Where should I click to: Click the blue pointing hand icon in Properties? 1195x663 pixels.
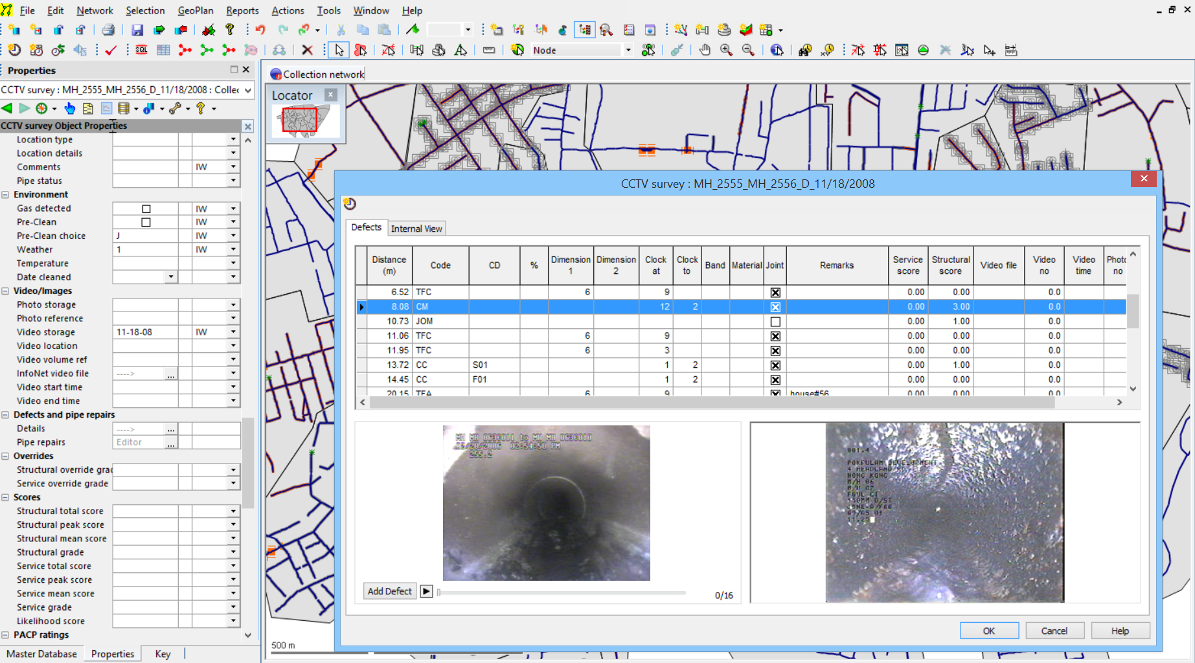69,108
